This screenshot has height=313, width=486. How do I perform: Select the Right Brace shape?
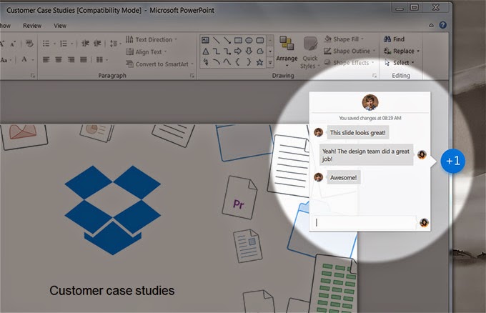pos(249,62)
